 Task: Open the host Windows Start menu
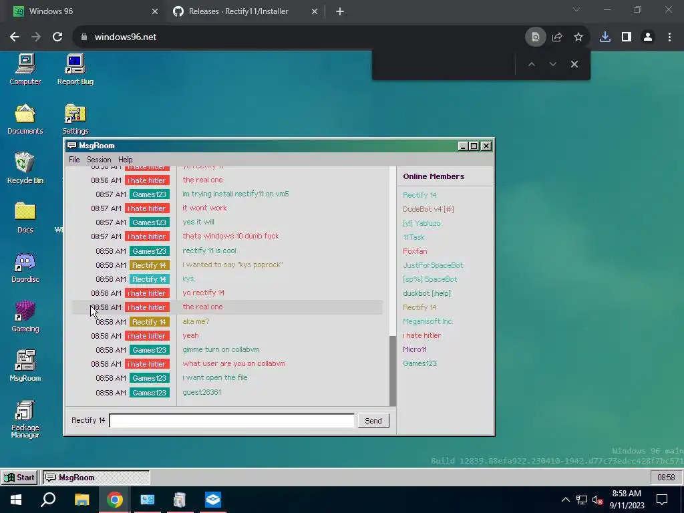click(16, 500)
